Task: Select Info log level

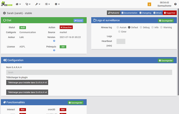Action: pos(152,27)
